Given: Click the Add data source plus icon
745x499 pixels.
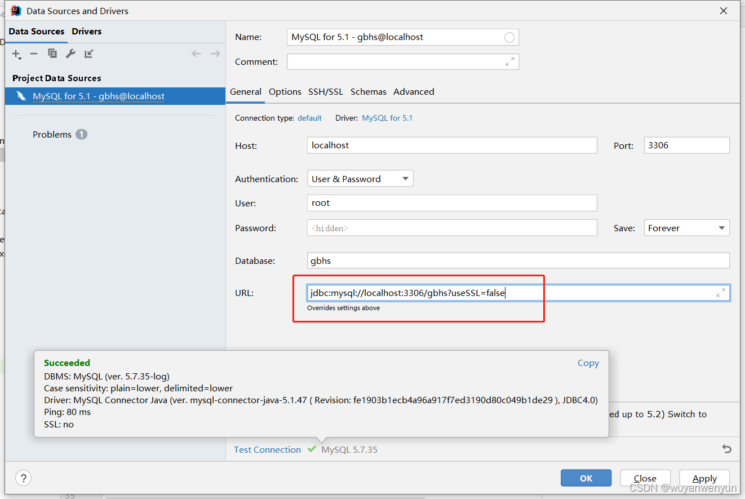Looking at the screenshot, I should 16,54.
